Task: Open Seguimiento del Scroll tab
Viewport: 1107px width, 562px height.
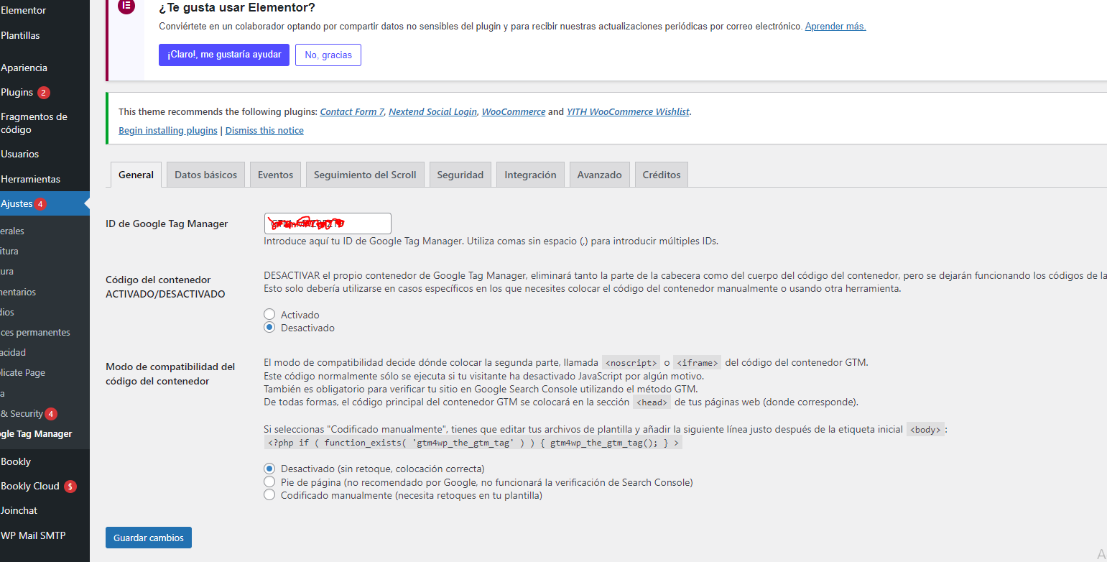Action: click(x=365, y=175)
